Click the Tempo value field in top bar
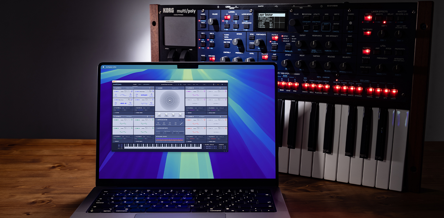444x218 pixels. click(189, 84)
